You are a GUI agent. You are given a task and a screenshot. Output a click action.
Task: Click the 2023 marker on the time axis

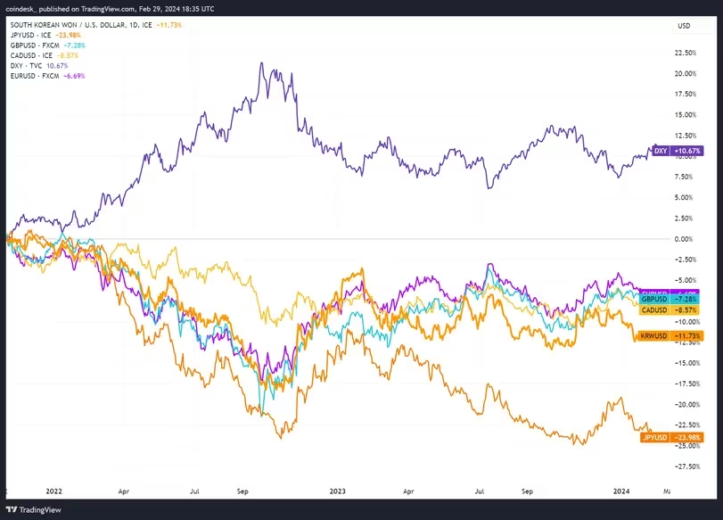[x=337, y=490]
